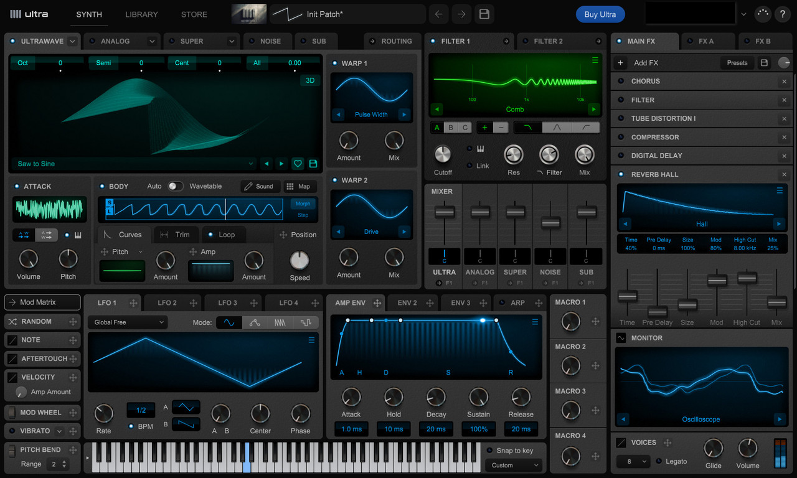This screenshot has height=478, width=797.
Task: Previous reverb type before Hall
Action: (x=625, y=223)
